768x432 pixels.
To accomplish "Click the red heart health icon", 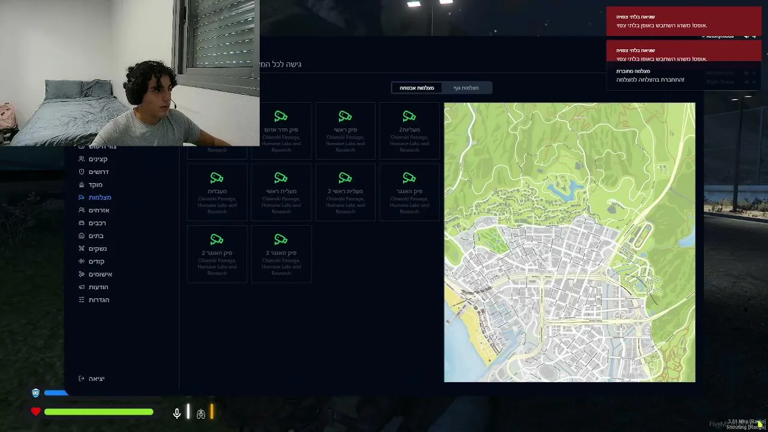I will tap(35, 412).
